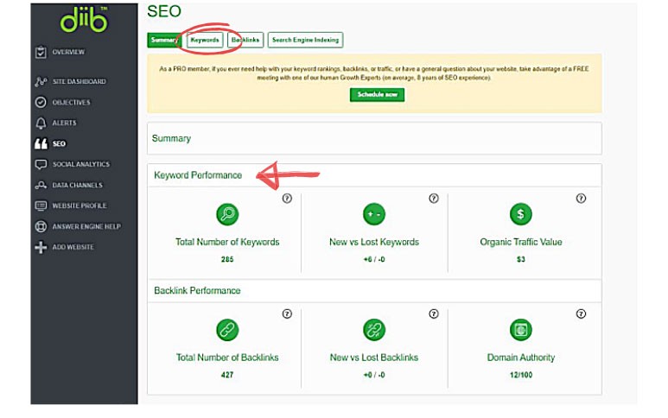Choose Add Website in the sidebar
This screenshot has width=668, height=418.
coord(73,247)
